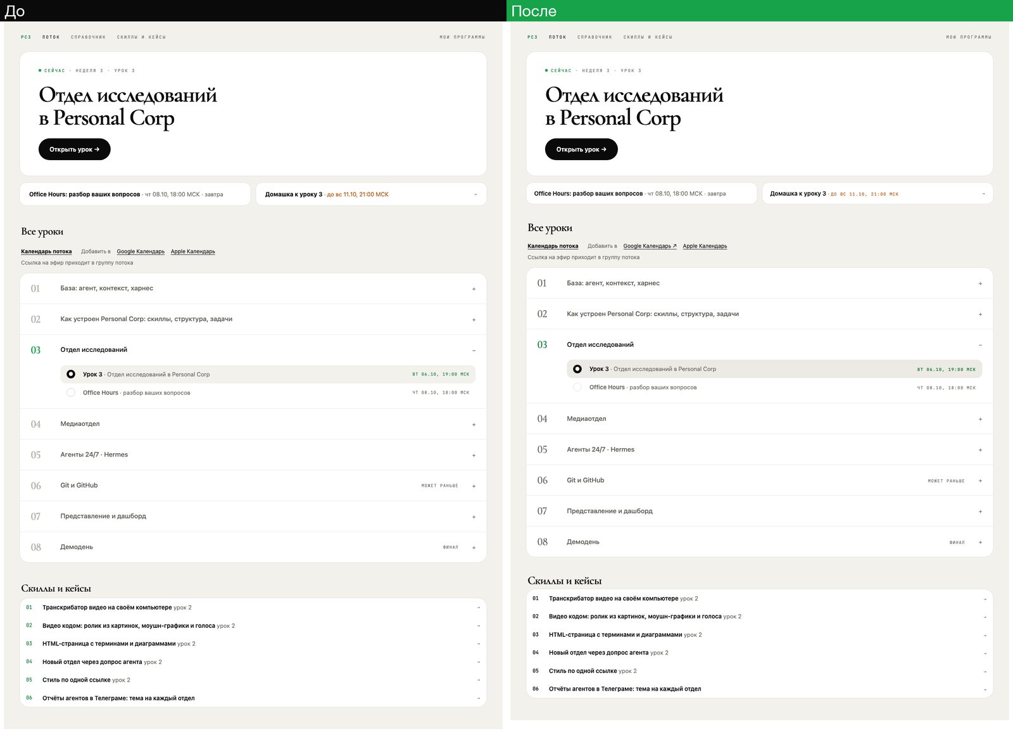Select Office Hours radio circle in До panel
Screen dimensions: 1013x733
pyautogui.click(x=71, y=392)
